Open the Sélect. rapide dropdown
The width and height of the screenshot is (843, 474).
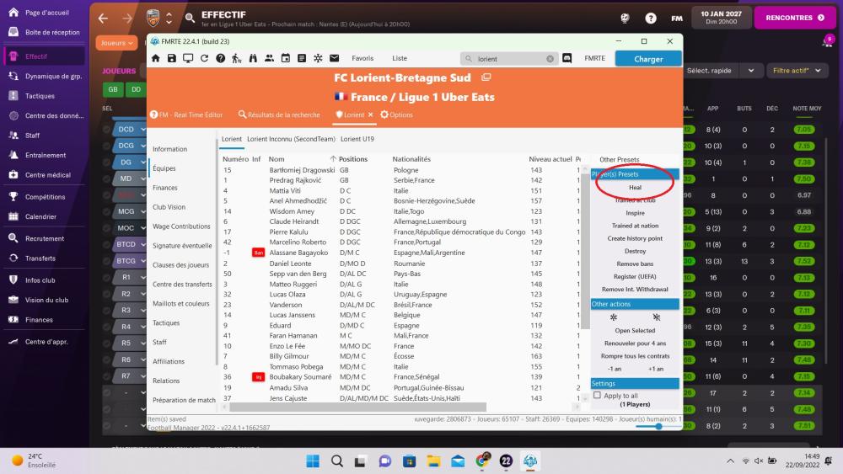[715, 70]
